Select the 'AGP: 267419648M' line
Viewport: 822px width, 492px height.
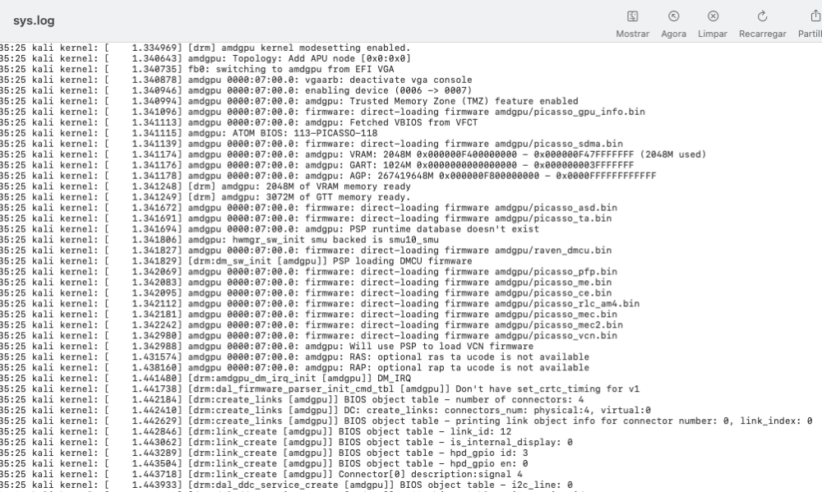coord(328,176)
